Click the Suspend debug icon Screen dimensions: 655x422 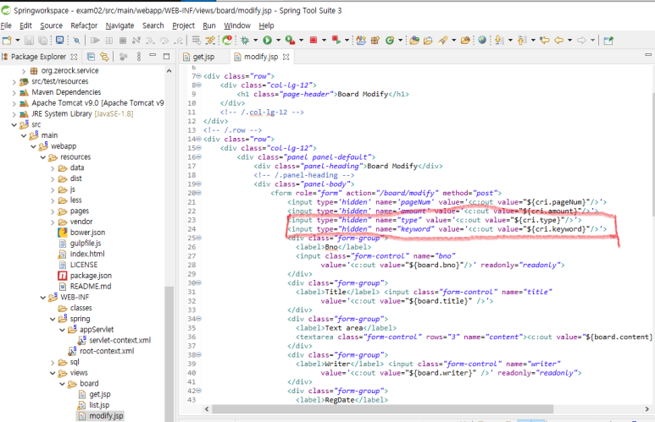109,41
